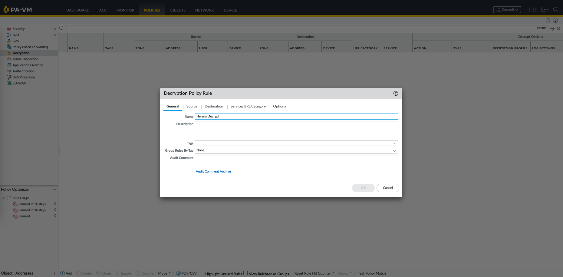Collapse the Rule Usage tree node
This screenshot has width=563, height=277.
coord(3,198)
